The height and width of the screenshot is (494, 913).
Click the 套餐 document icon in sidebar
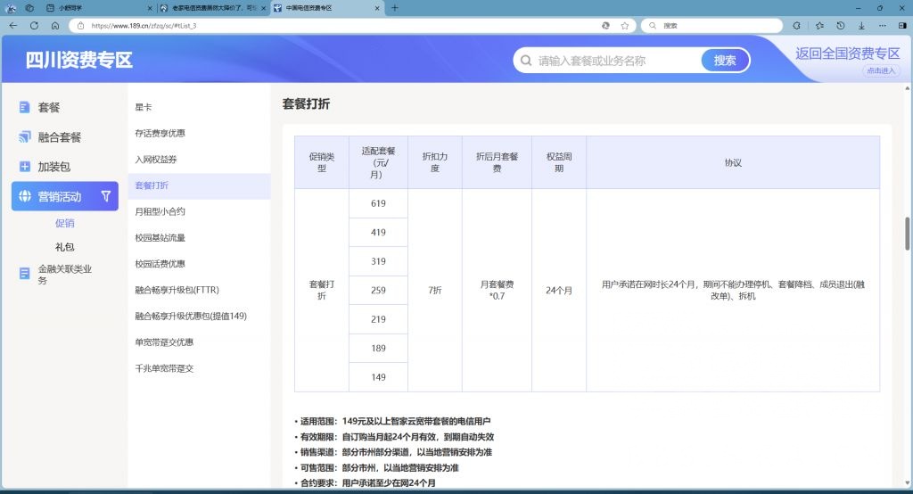[25, 107]
